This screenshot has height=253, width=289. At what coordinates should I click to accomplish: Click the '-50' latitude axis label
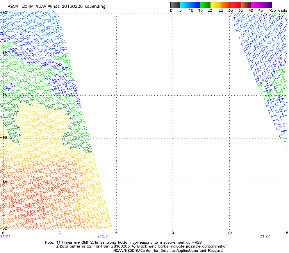pyautogui.click(x=4, y=228)
